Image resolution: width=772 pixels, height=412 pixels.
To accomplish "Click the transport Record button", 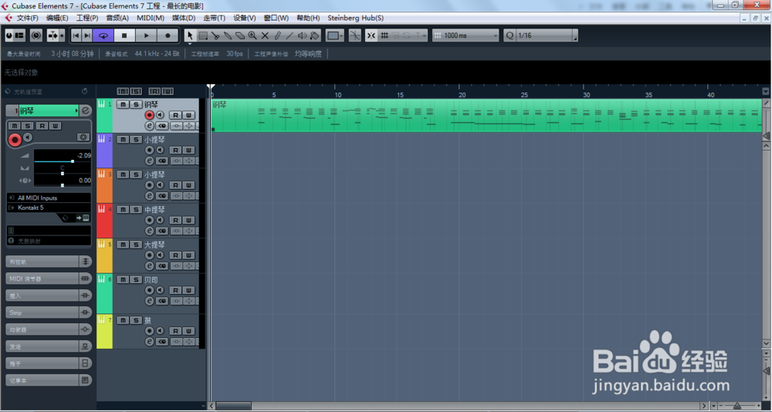I will [168, 35].
